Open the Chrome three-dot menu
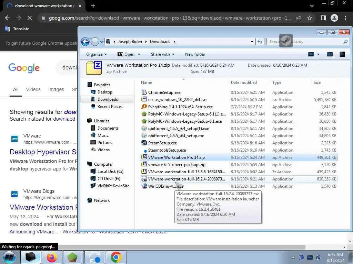353x264 pixels. pyautogui.click(x=345, y=18)
